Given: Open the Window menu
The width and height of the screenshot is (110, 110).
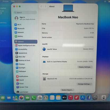Looking at the screenshot, I should click(6, 1).
